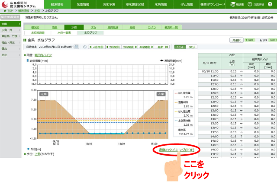
Task: Click the 瀬戸内ハイツ rainfall station link
Action: tap(43, 55)
